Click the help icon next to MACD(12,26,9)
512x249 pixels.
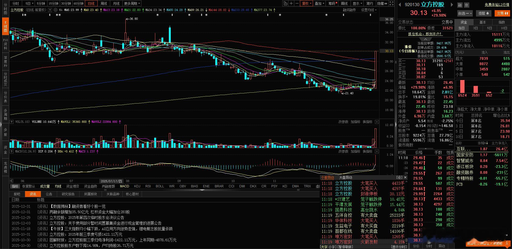[12, 151]
